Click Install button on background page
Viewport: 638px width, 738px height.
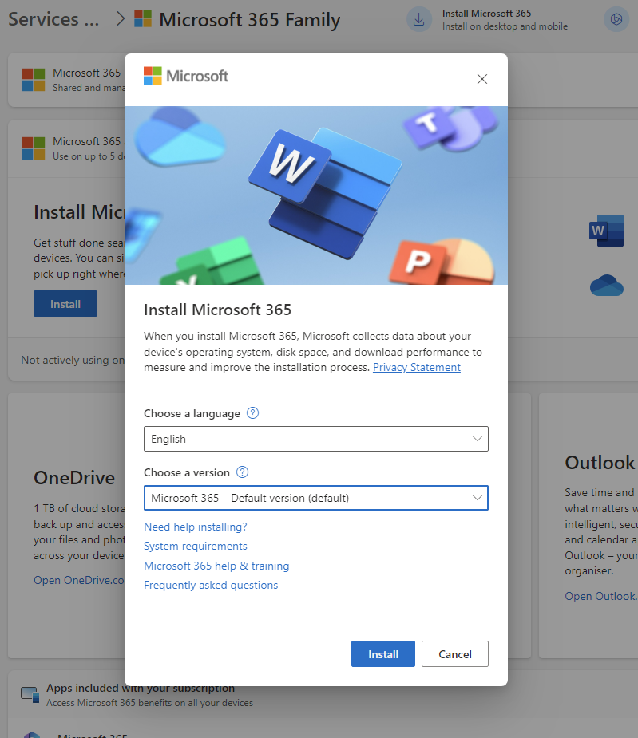point(65,304)
